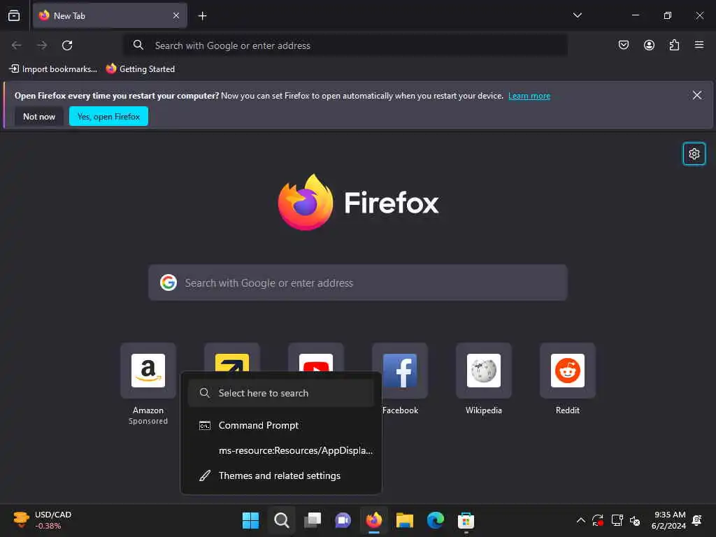The image size is (716, 537).
Task: Click the taskbar Search icon
Action: [x=281, y=520]
